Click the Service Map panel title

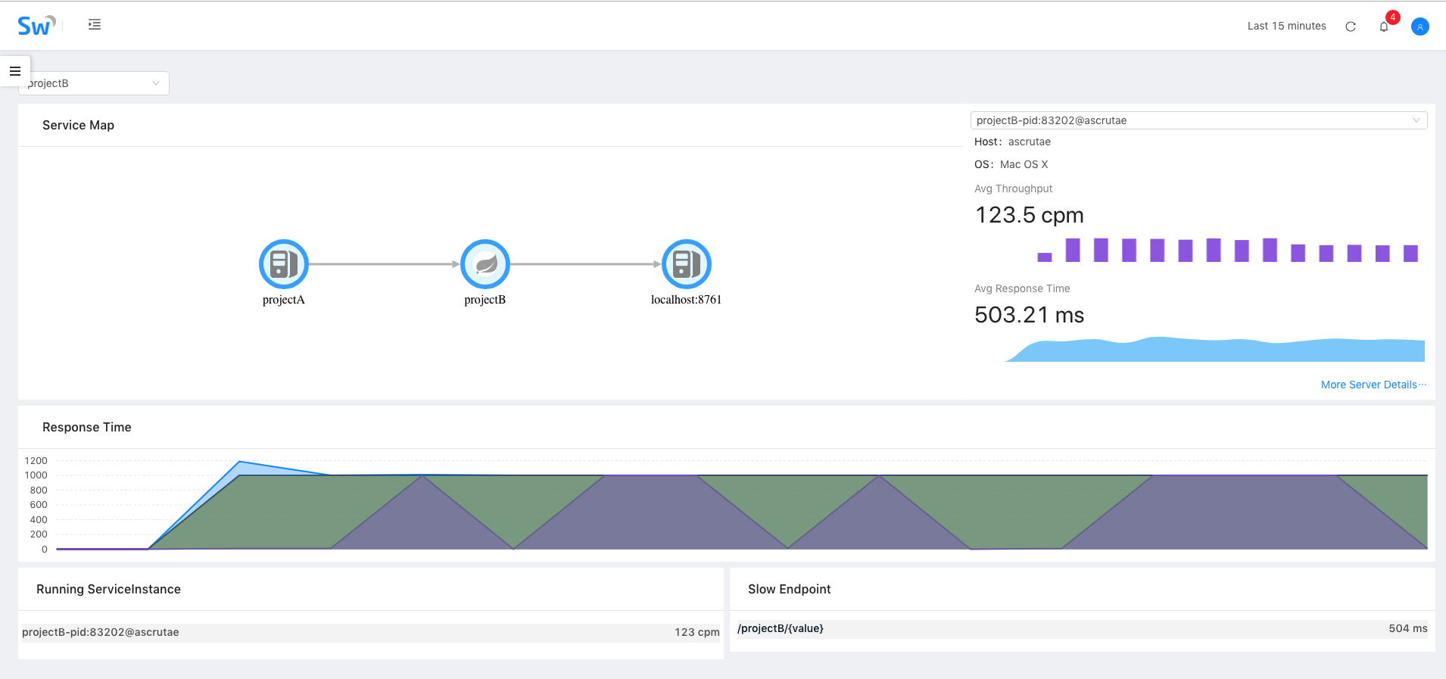click(x=78, y=126)
